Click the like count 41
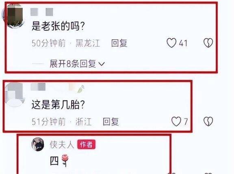 coord(183,43)
